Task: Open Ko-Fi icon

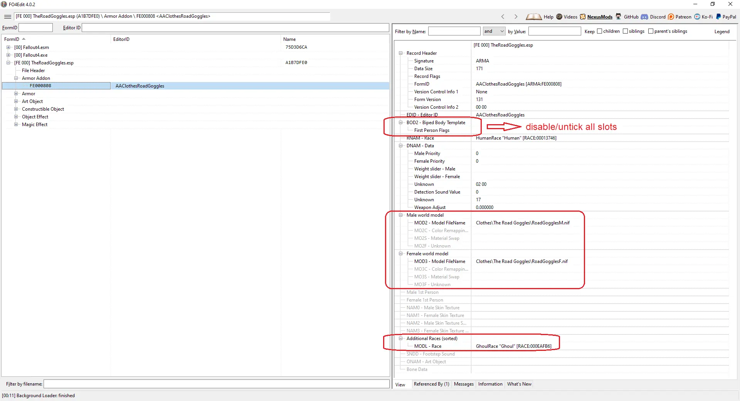Action: [x=697, y=17]
